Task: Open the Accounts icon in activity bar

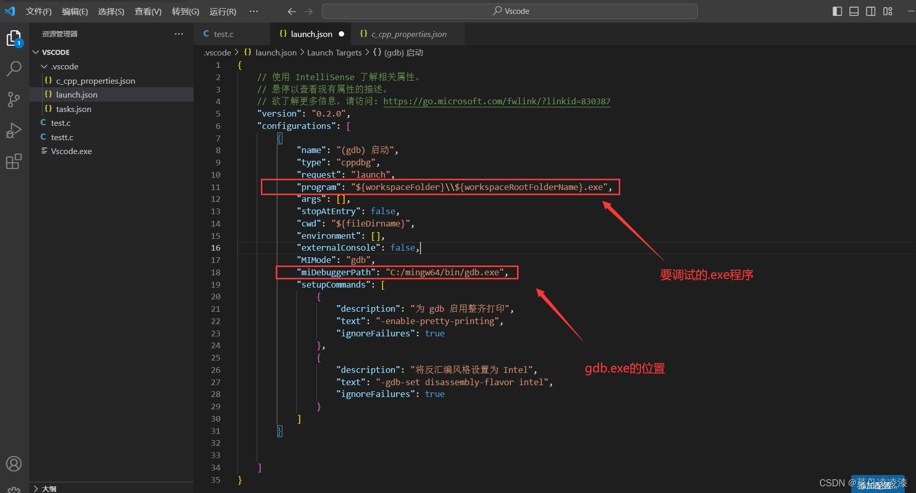Action: click(x=14, y=464)
